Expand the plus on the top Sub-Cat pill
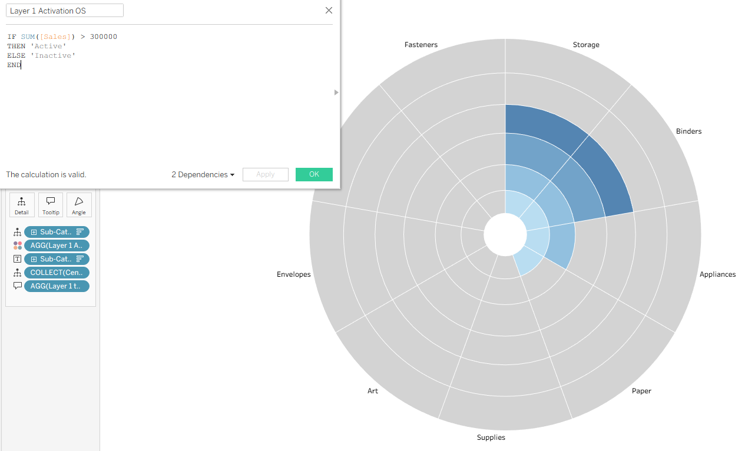Image resolution: width=745 pixels, height=451 pixels. click(x=34, y=232)
